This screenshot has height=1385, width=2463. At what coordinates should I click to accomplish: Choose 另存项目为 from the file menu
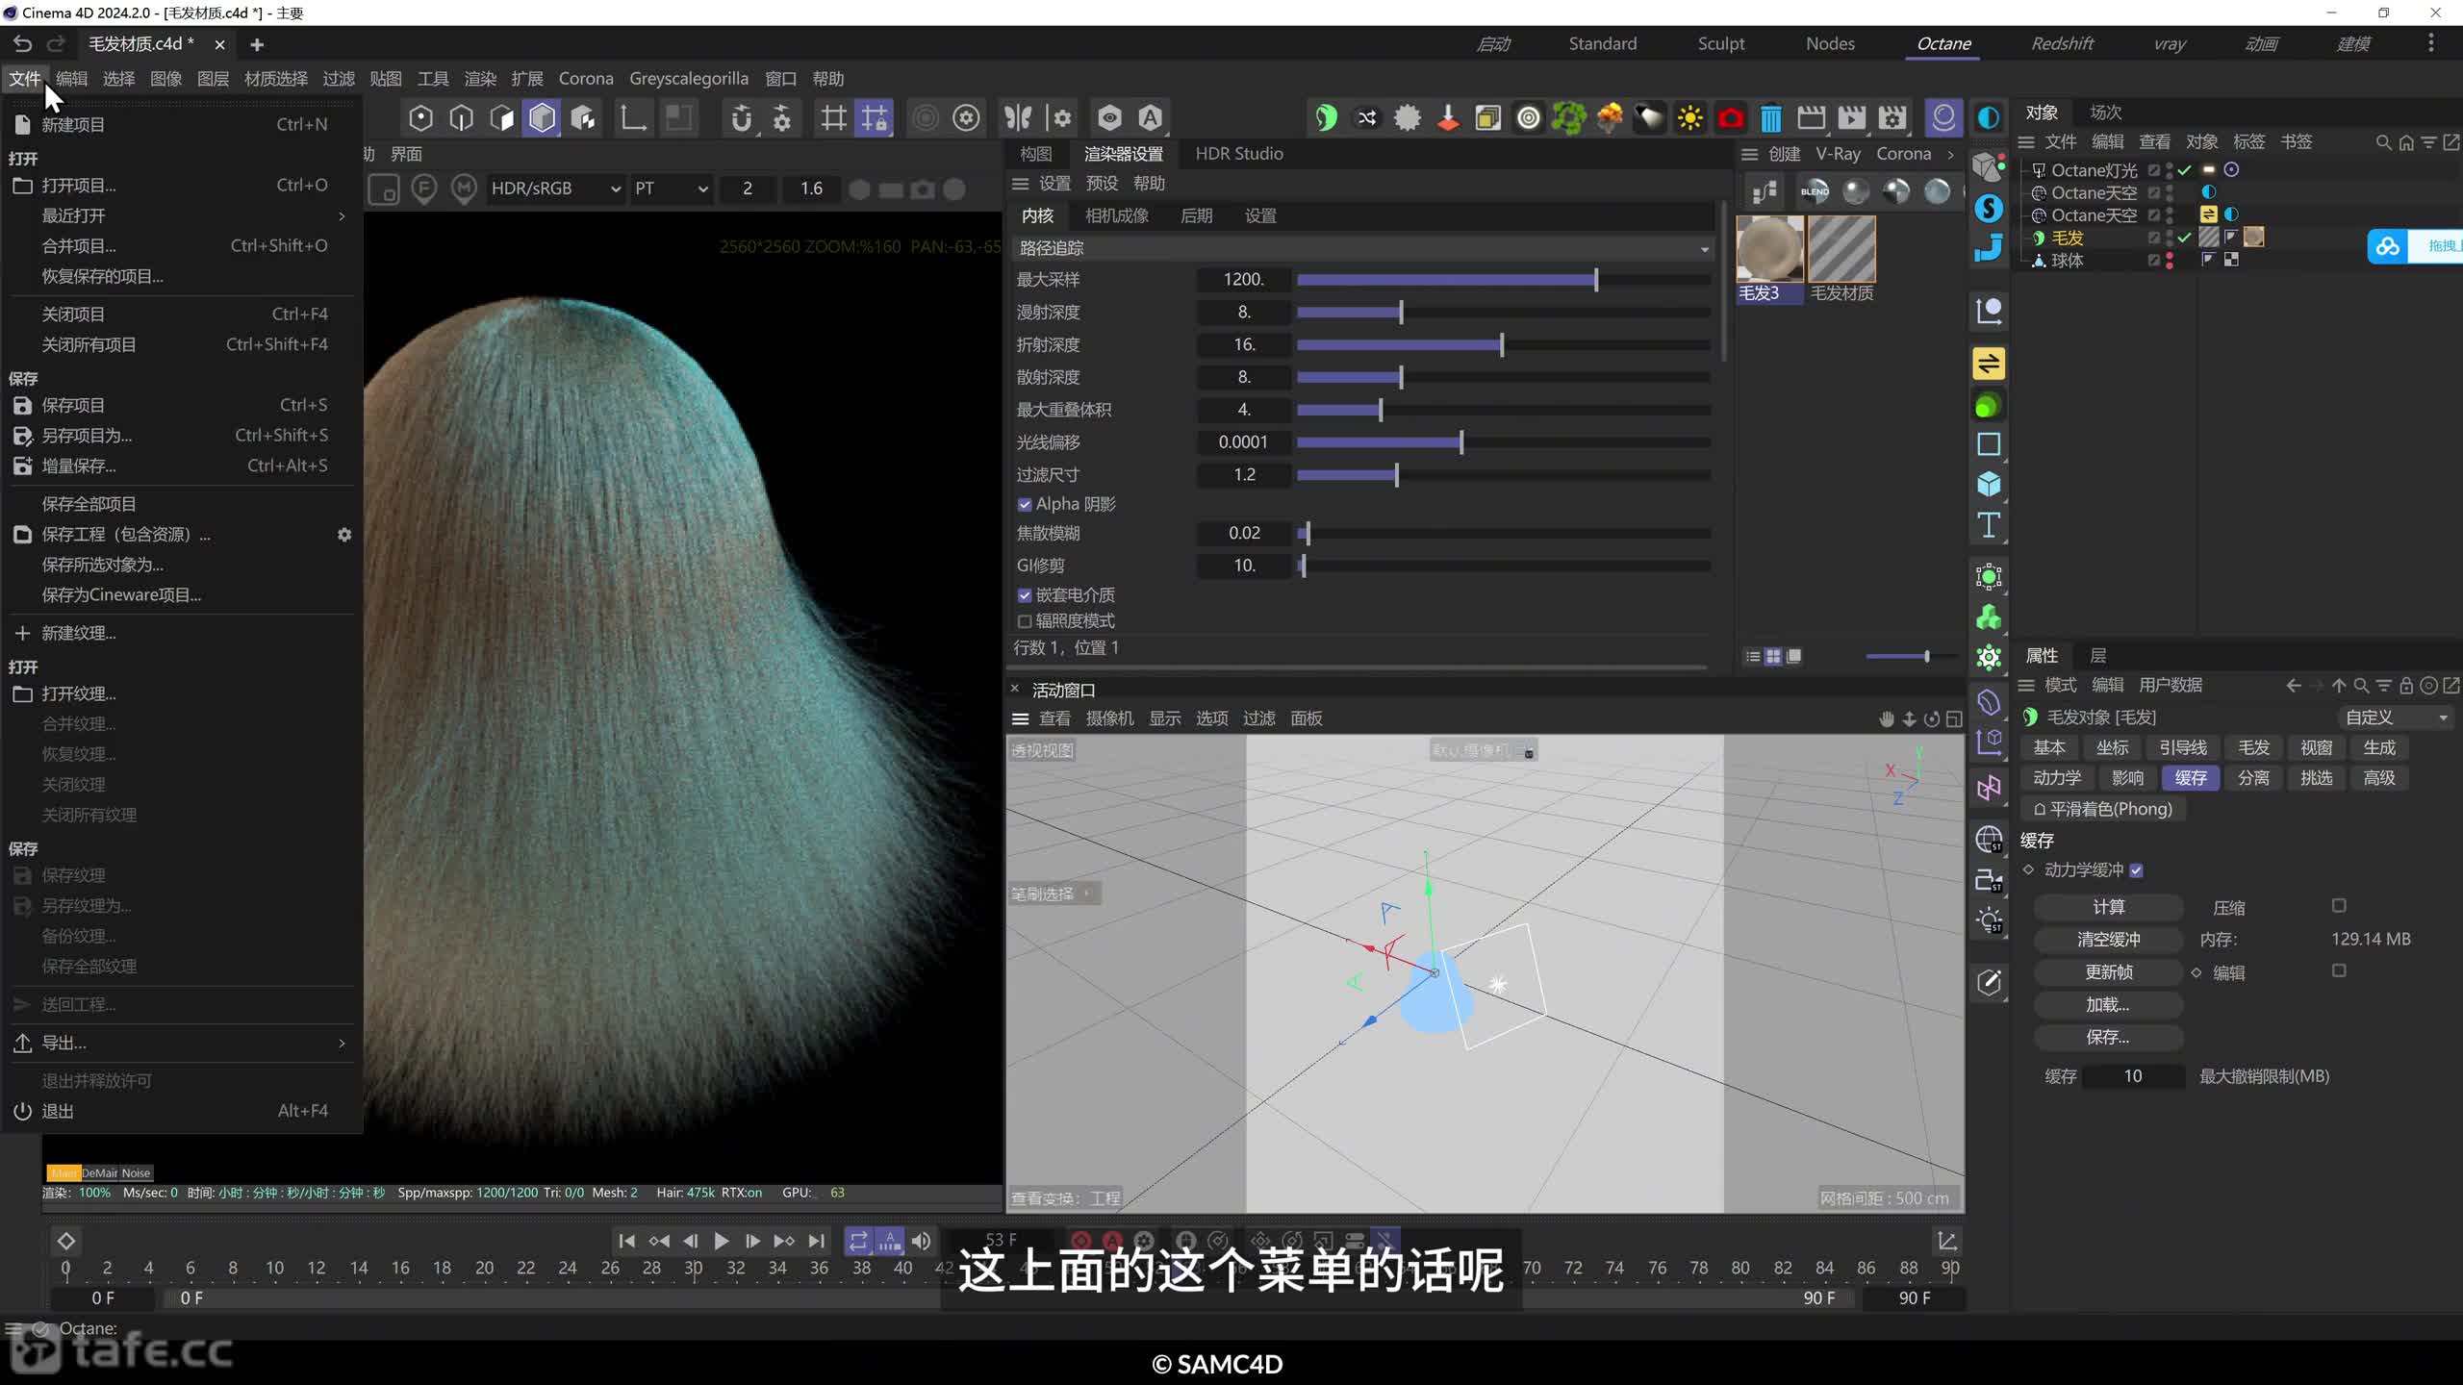[183, 436]
